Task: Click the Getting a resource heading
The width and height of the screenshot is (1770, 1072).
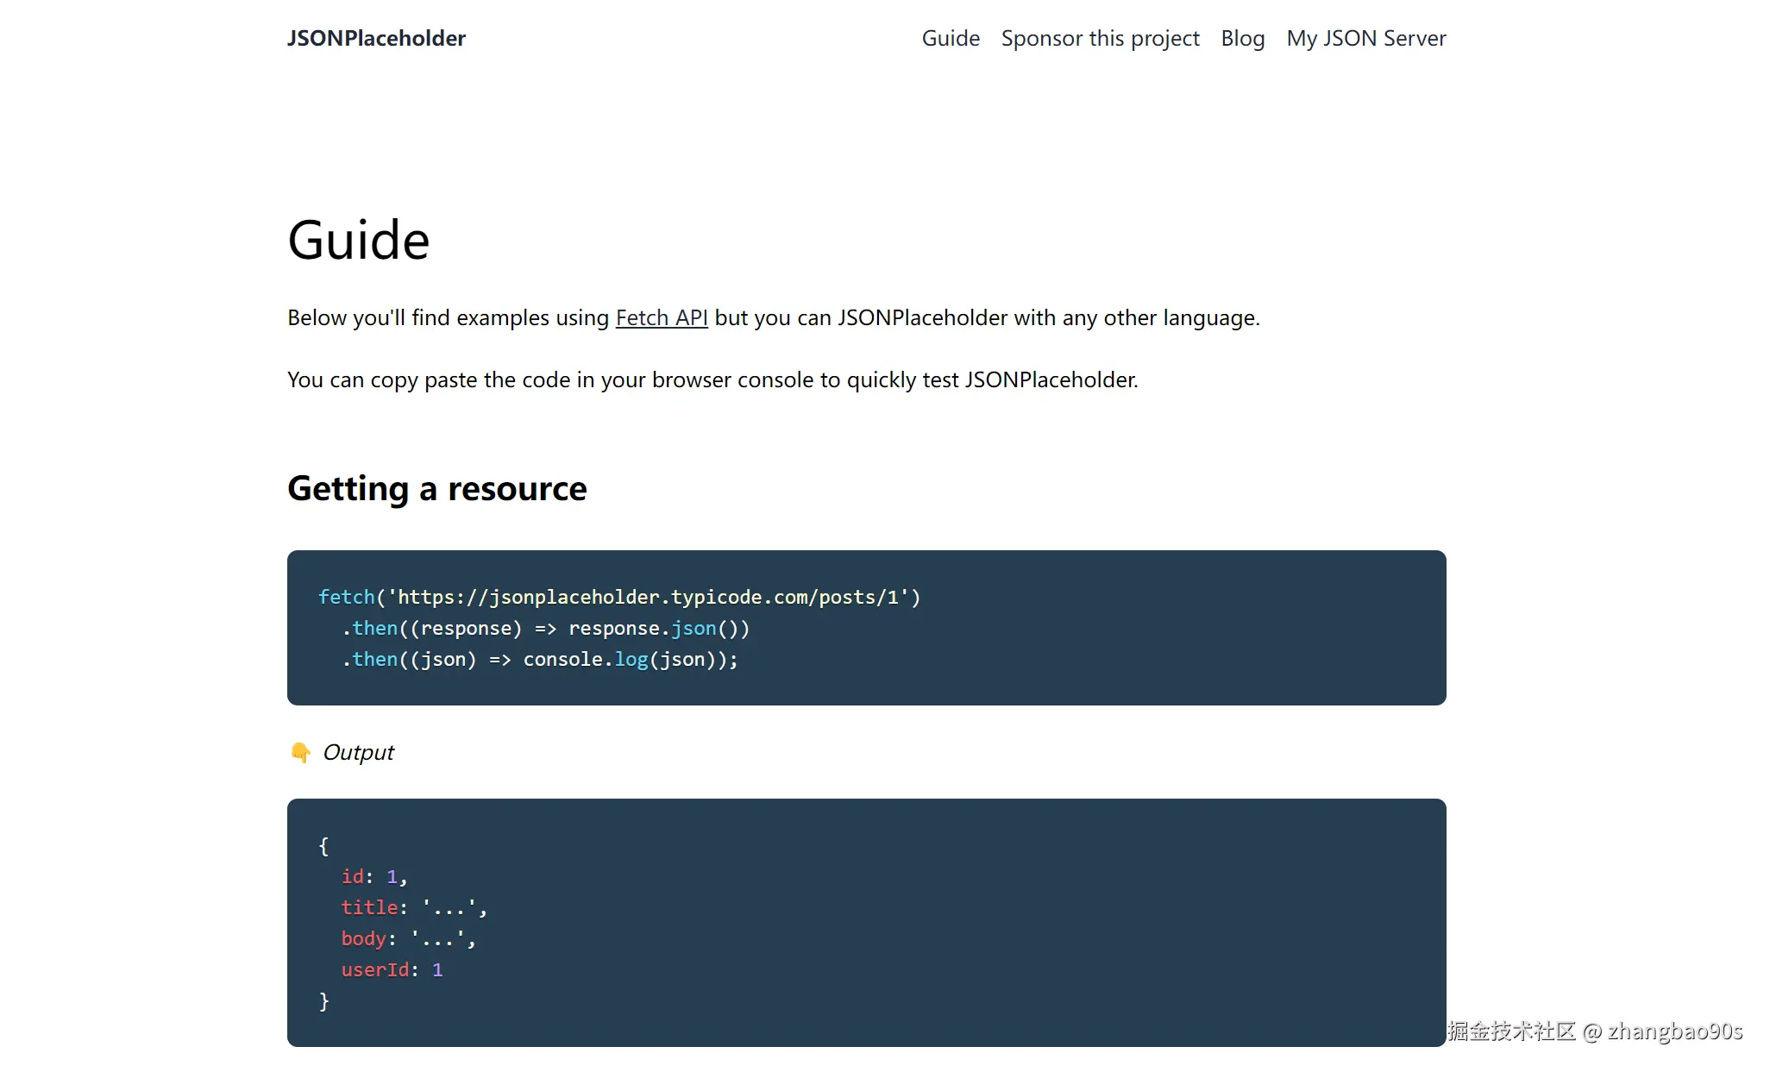Action: click(x=436, y=488)
